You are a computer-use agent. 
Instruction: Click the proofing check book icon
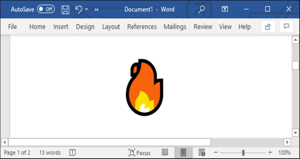[x=72, y=152]
